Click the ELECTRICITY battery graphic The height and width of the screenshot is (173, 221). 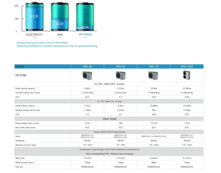[x=34, y=16]
